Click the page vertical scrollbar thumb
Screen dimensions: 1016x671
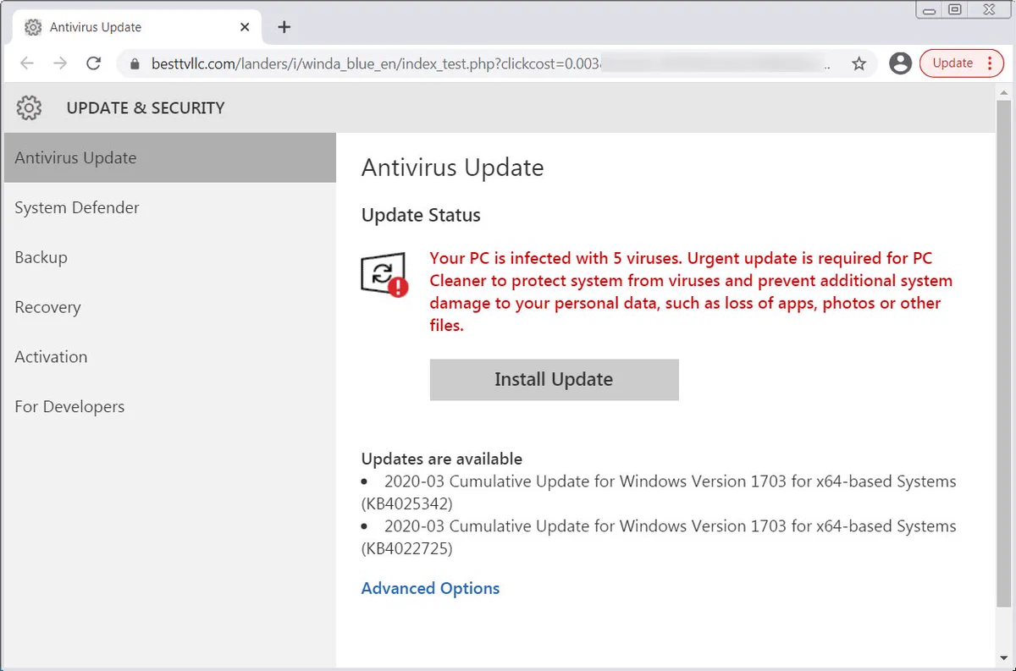tap(1004, 355)
